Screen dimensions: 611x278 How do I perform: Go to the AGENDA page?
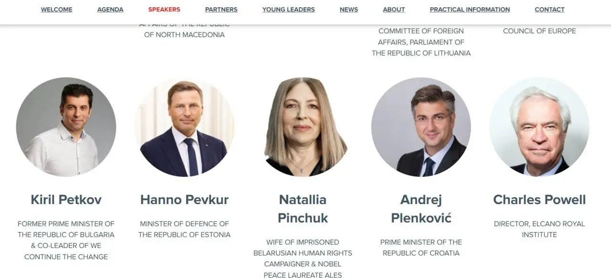click(x=110, y=10)
